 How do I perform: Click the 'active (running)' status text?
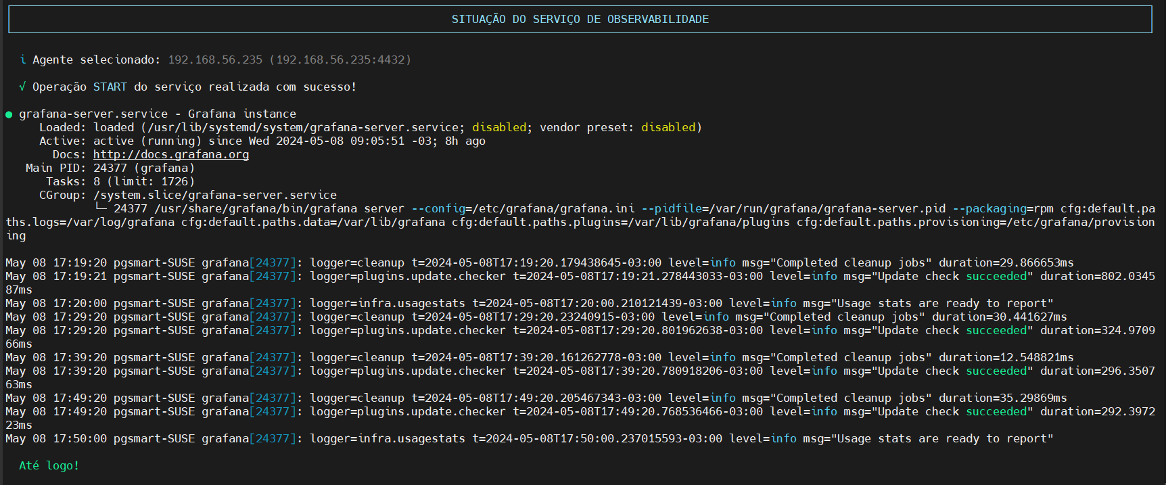[x=147, y=141]
